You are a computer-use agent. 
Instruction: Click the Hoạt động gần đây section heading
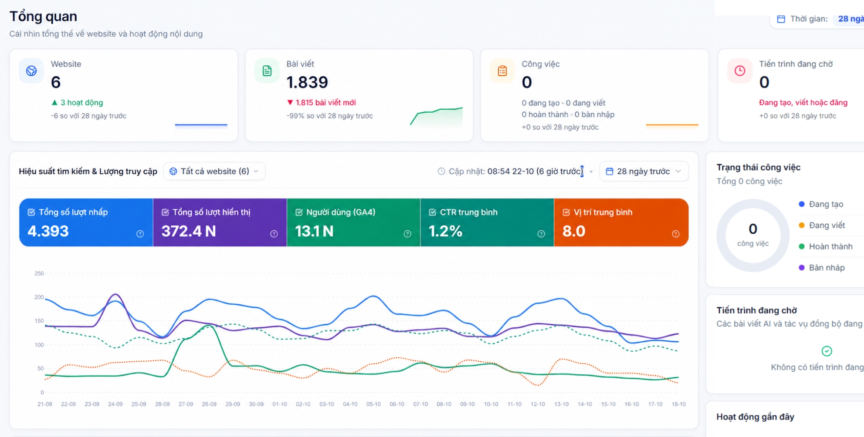pos(755,417)
